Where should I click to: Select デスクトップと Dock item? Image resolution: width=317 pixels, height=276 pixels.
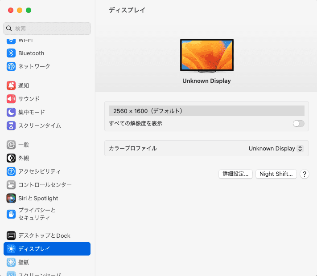[47, 235]
